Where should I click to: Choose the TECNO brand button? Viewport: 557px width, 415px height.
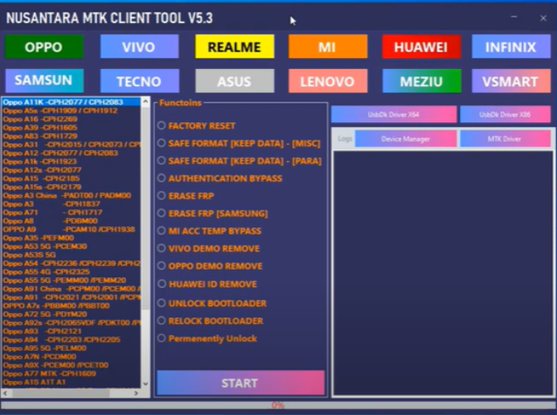tap(139, 81)
